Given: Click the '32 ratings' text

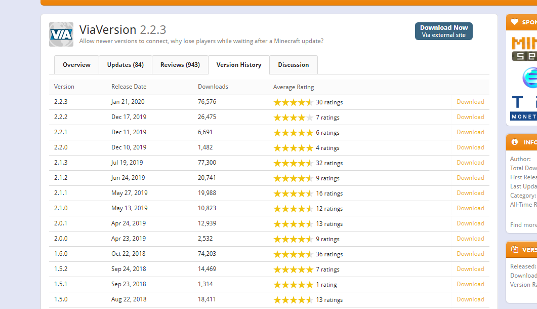Looking at the screenshot, I should pyautogui.click(x=329, y=163).
